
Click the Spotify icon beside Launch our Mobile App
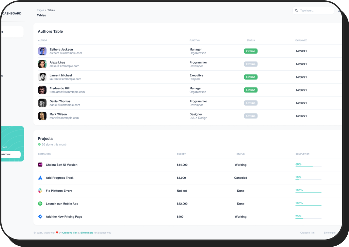tap(40, 204)
